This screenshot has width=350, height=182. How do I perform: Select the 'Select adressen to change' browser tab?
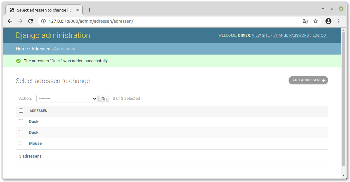pos(43,10)
